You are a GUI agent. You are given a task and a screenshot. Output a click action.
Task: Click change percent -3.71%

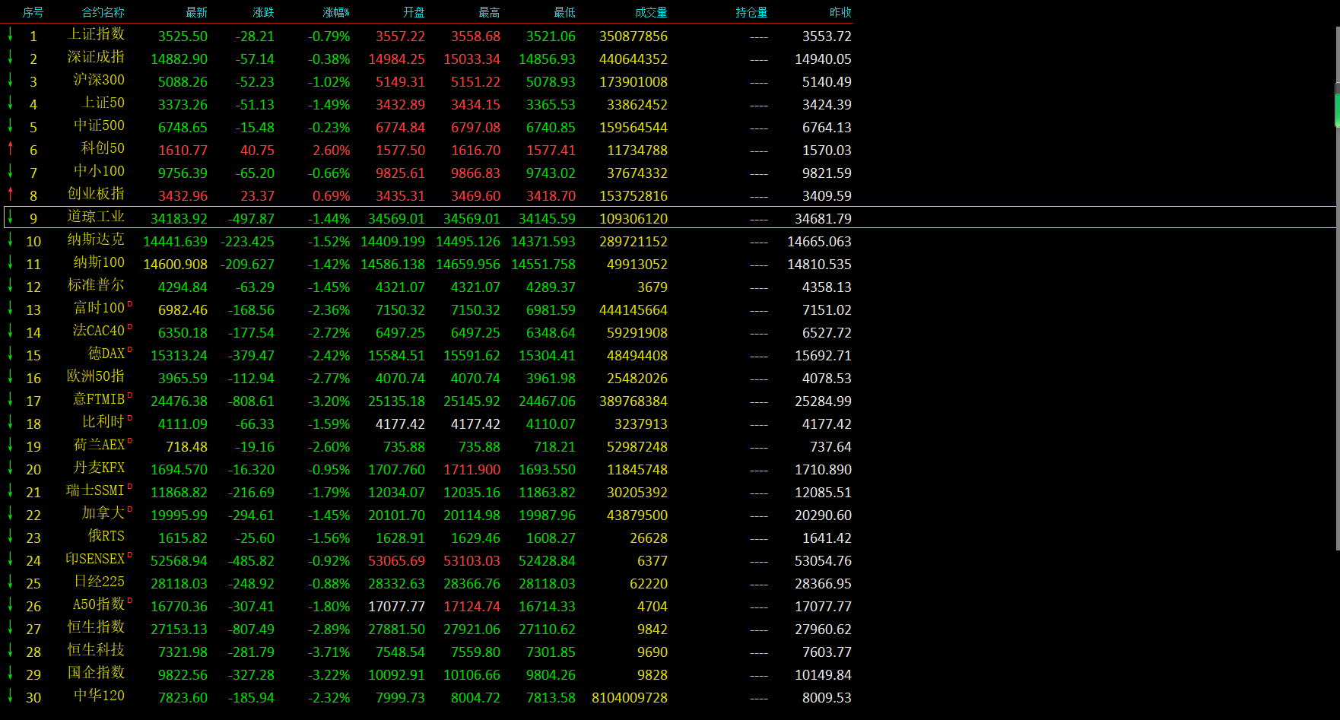click(x=329, y=652)
